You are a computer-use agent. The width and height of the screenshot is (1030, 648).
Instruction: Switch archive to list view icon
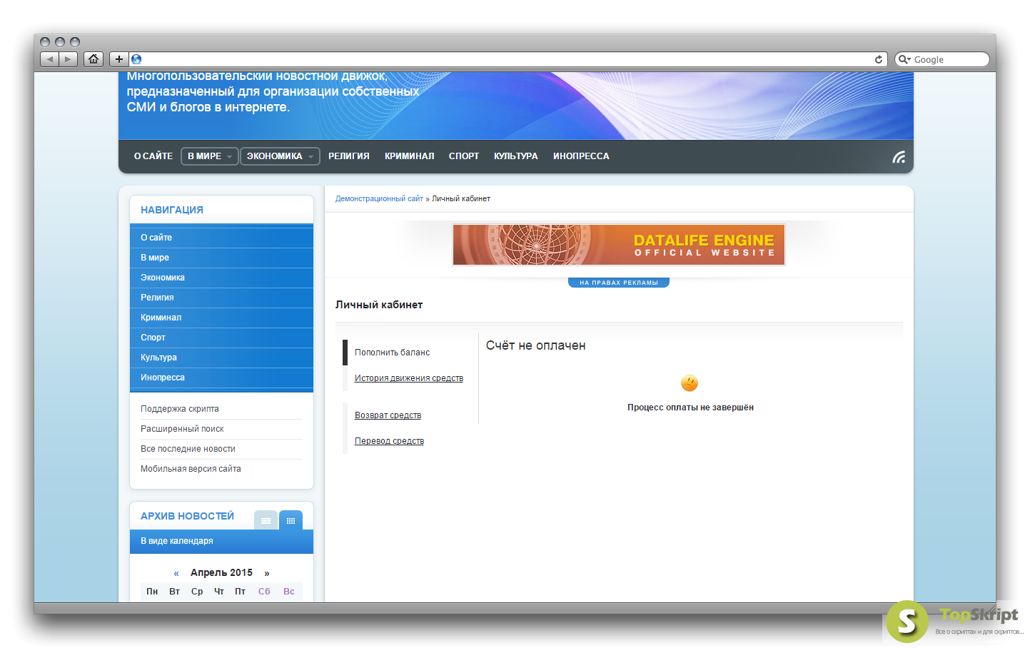pyautogui.click(x=266, y=520)
